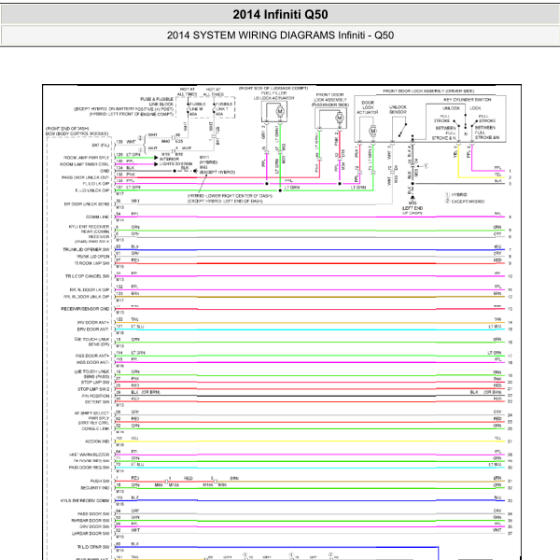Image resolution: width=560 pixels, height=560 pixels.
Task: Click the "FUSIBLE LINK T 40A" fuse label
Action: click(x=224, y=109)
